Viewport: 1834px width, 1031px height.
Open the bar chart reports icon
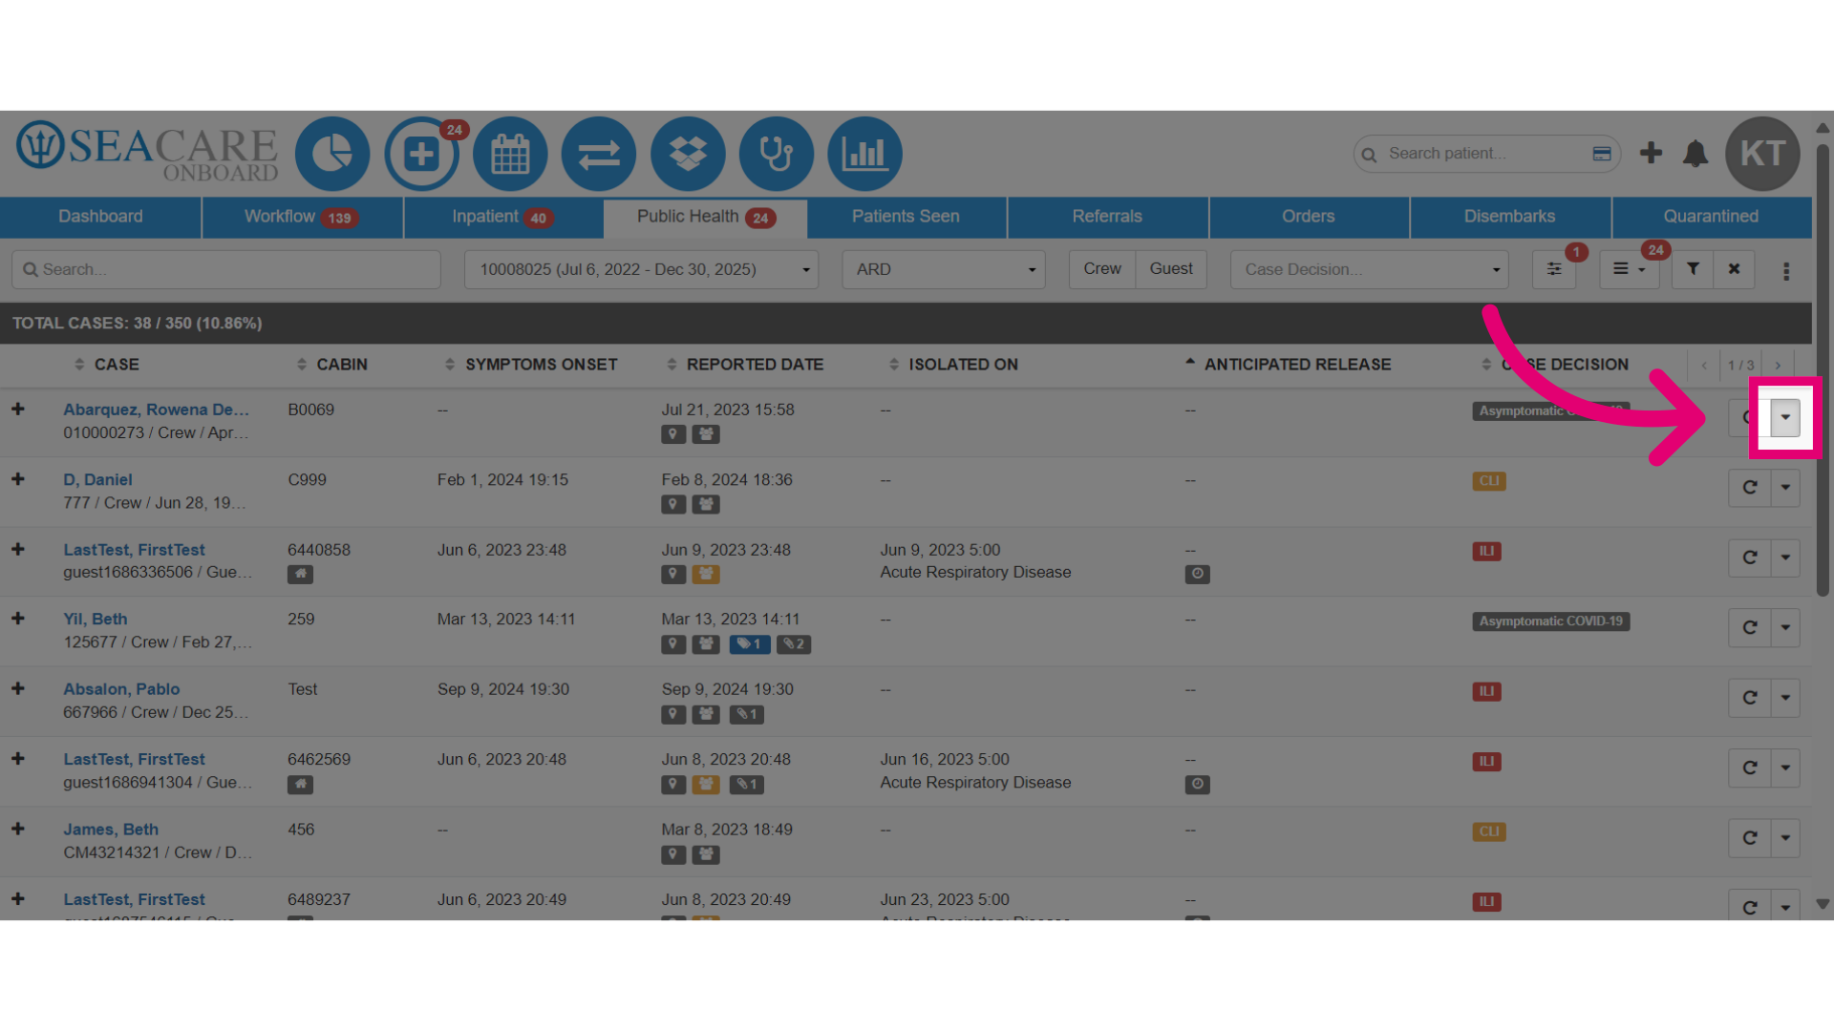(x=865, y=154)
